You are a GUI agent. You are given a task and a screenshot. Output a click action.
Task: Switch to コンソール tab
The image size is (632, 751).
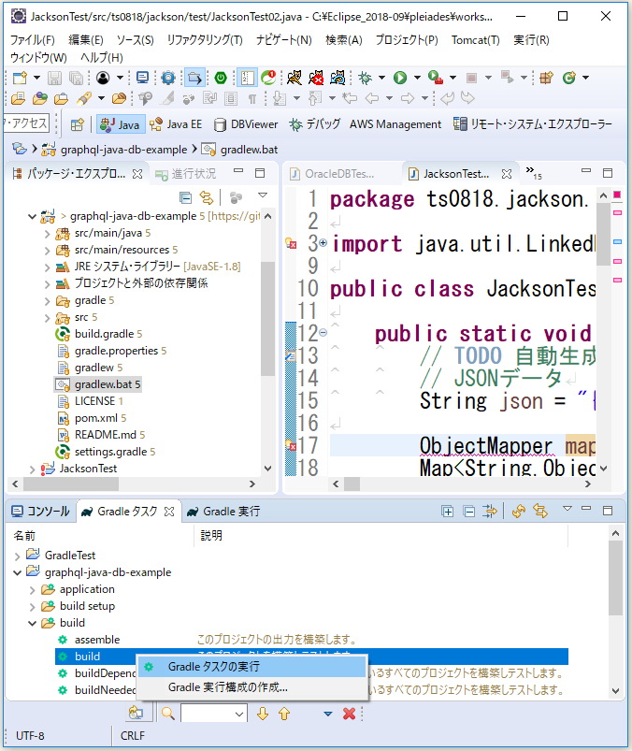(41, 512)
